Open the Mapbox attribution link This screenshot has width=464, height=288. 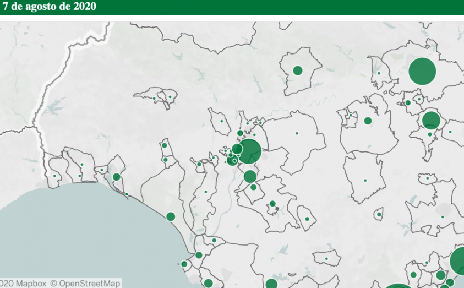(23, 283)
